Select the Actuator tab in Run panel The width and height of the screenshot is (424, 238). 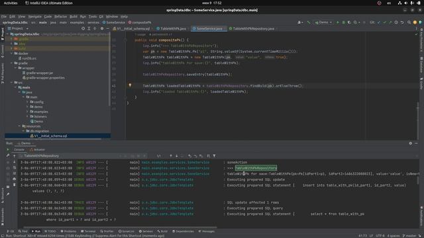point(38,149)
